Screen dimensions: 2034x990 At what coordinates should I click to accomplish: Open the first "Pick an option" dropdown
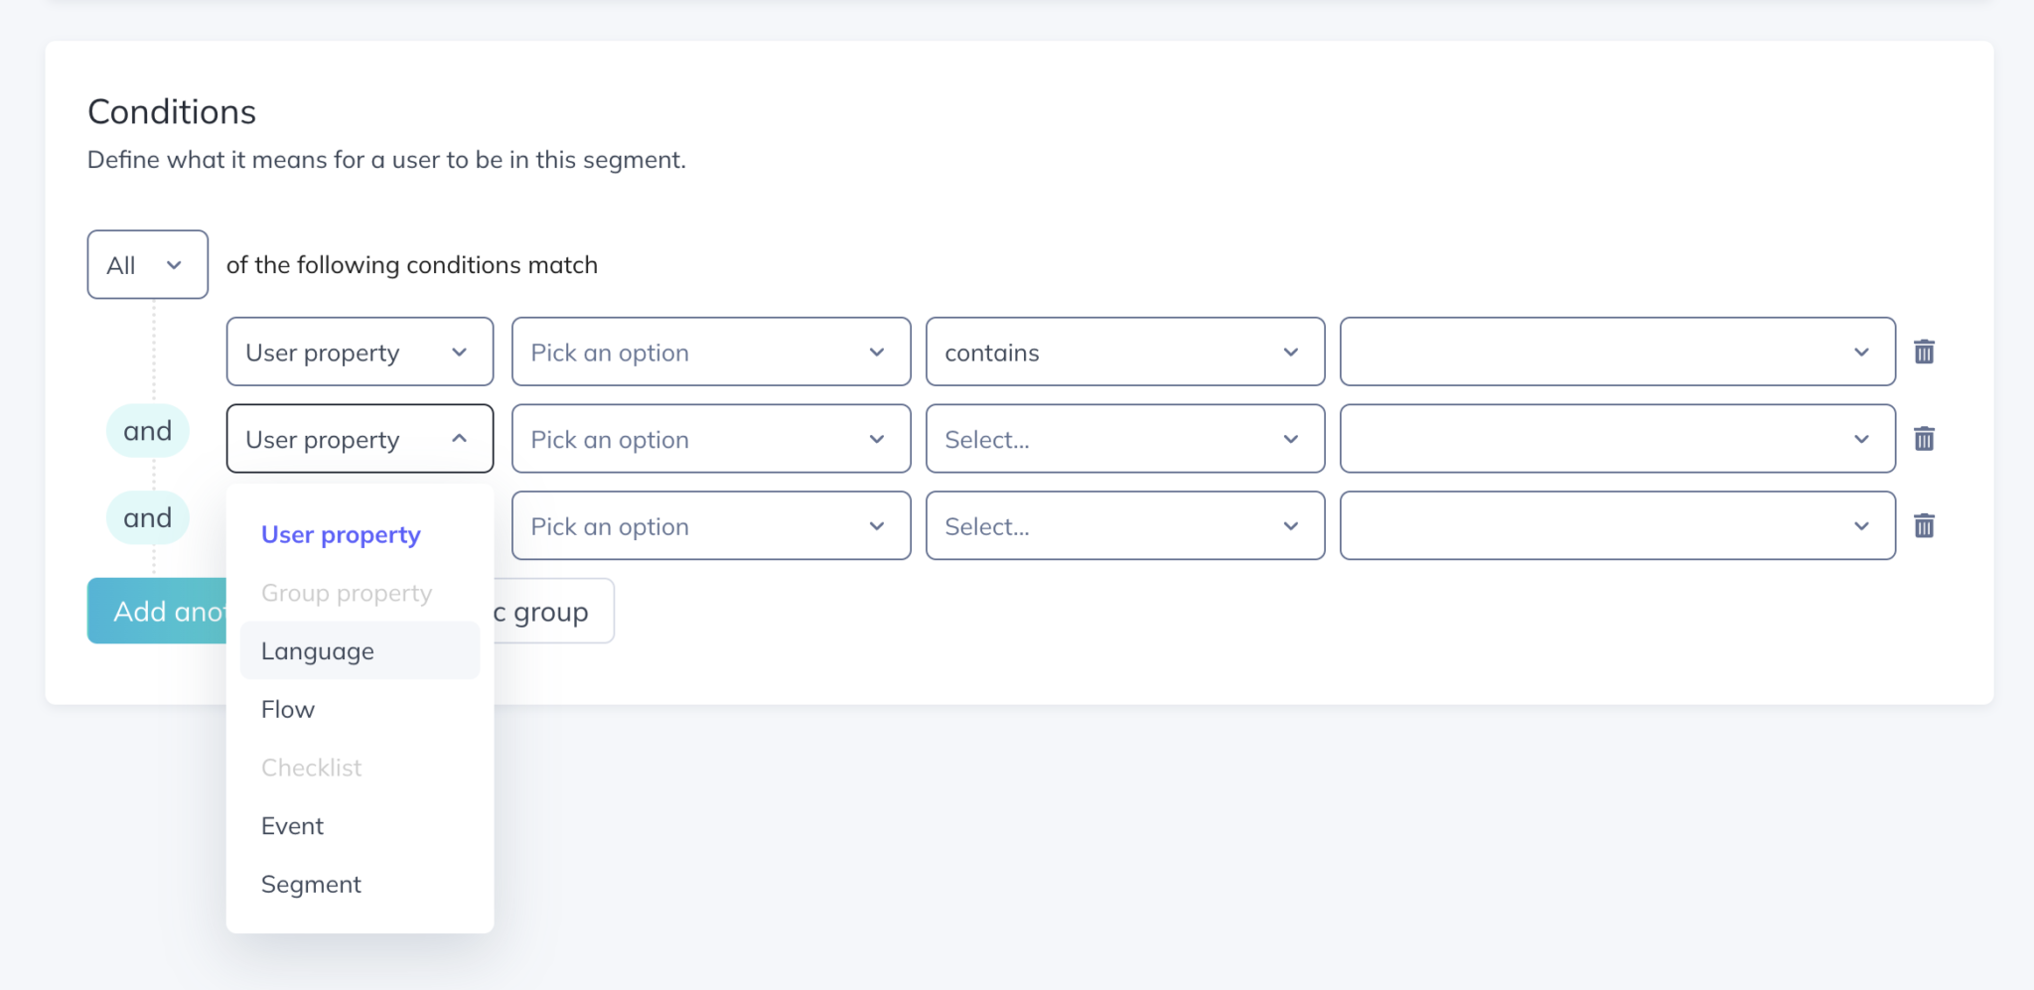coord(710,352)
